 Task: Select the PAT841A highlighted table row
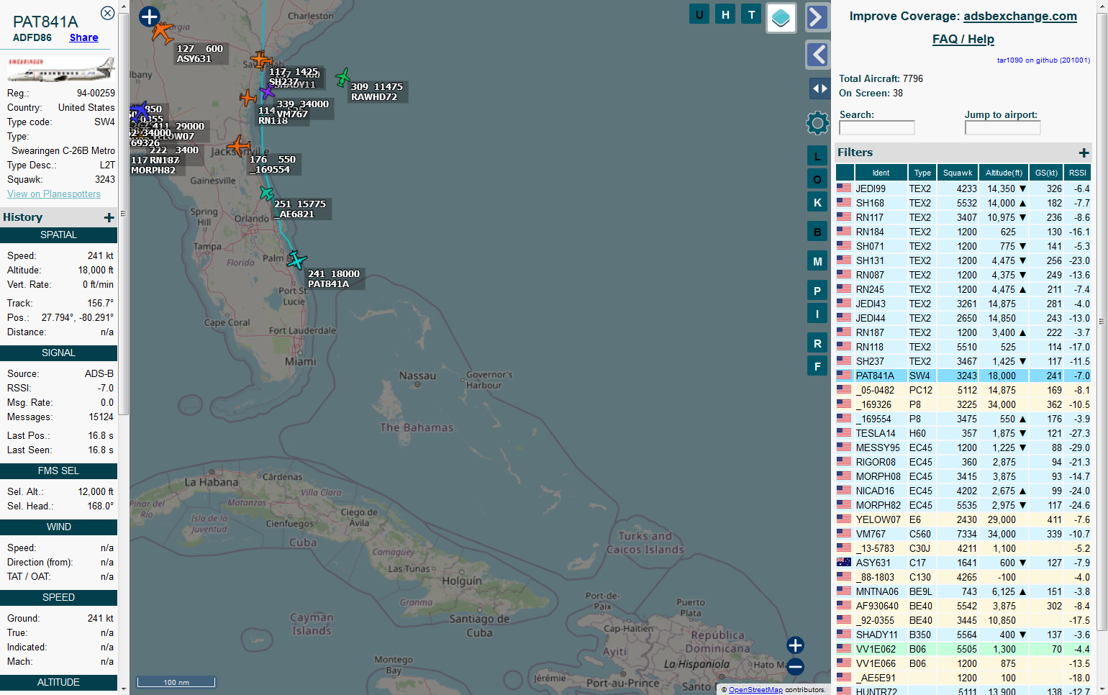963,376
